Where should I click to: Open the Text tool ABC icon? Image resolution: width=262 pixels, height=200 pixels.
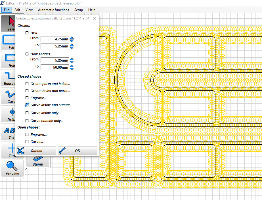pos(8,132)
